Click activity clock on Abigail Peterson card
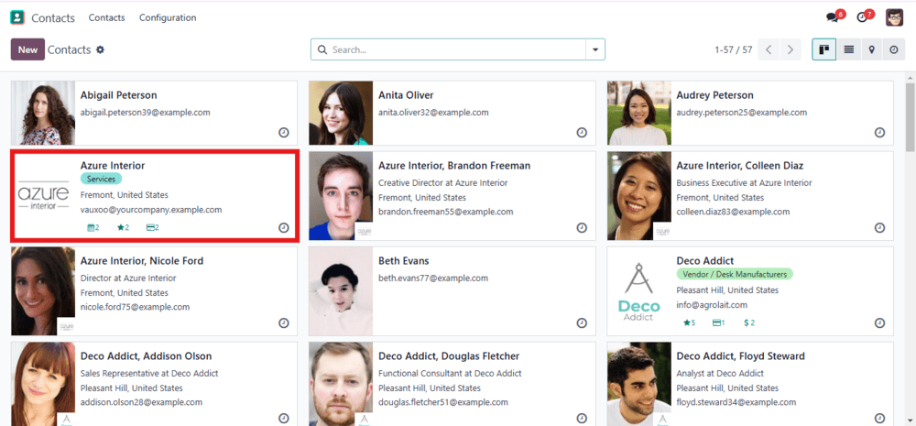Image resolution: width=916 pixels, height=426 pixels. 284,133
